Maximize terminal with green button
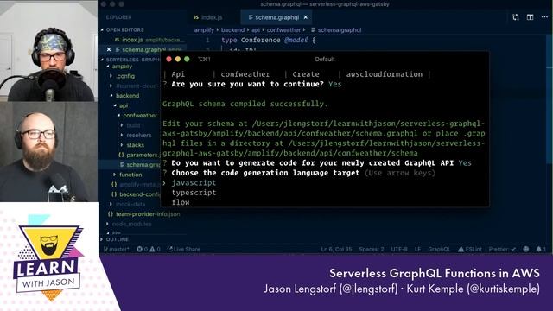This screenshot has width=553, height=311. [x=187, y=60]
